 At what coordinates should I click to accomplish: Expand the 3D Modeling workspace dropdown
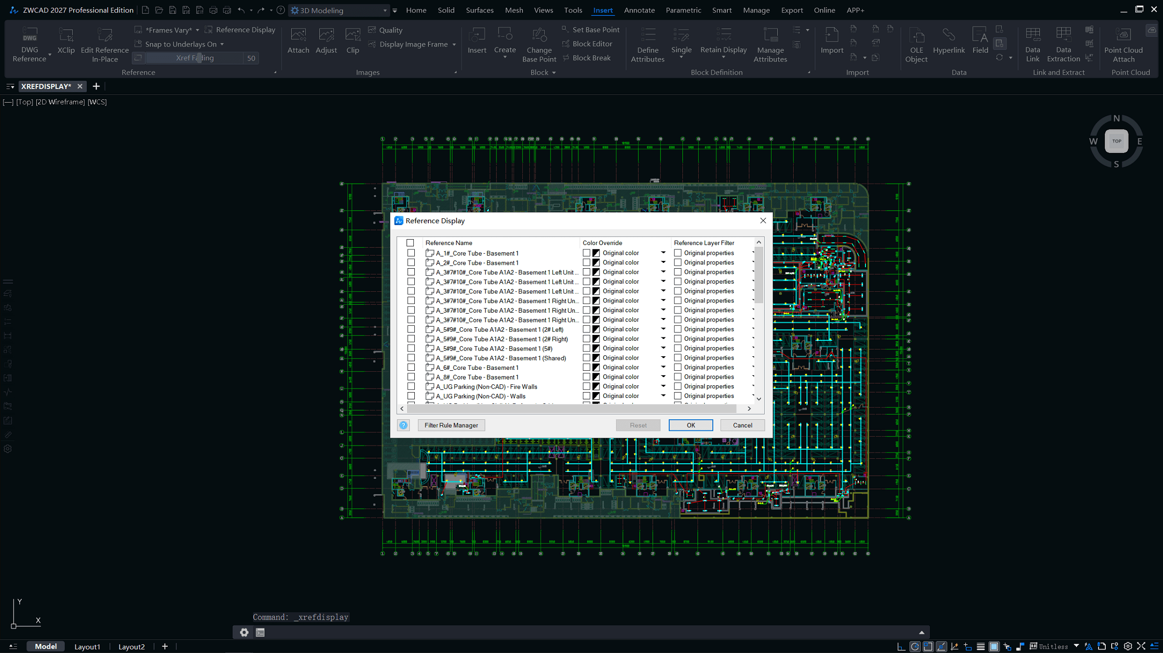385,10
